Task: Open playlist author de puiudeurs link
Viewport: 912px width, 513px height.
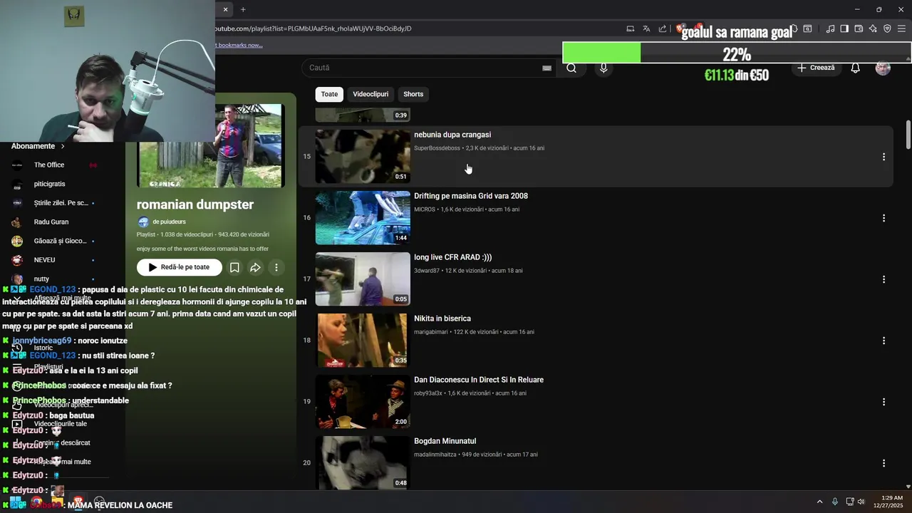Action: [x=169, y=222]
